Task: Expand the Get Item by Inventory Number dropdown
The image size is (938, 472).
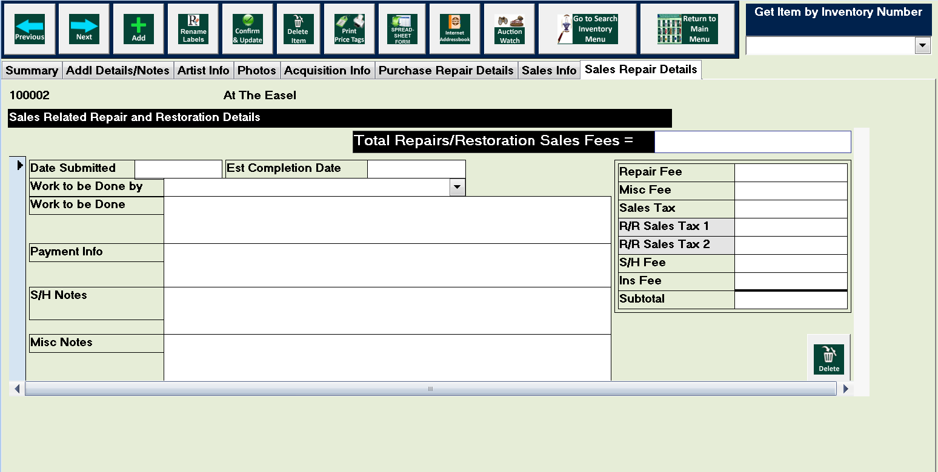Action: click(x=923, y=45)
